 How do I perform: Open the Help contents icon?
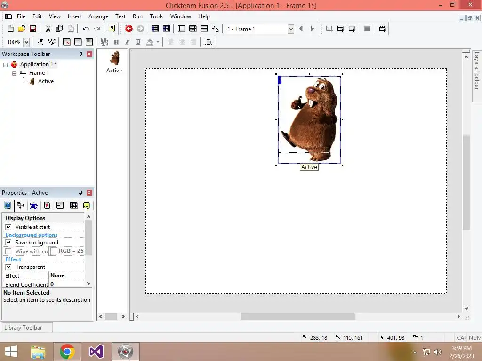112,29
